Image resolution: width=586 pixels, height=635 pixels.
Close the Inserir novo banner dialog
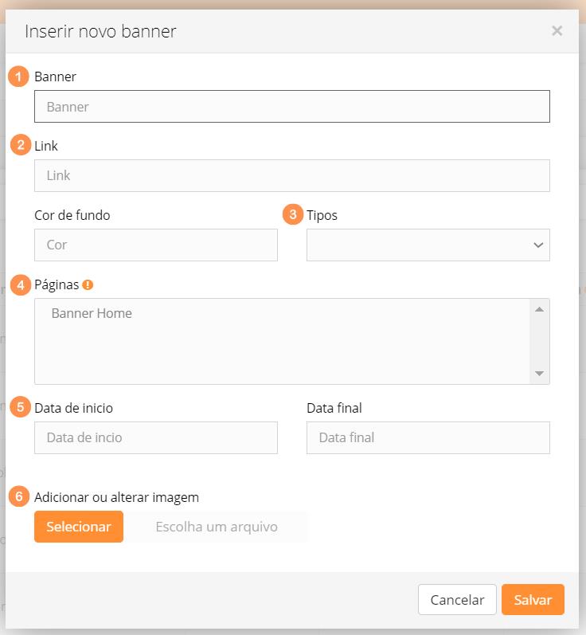[x=557, y=31]
